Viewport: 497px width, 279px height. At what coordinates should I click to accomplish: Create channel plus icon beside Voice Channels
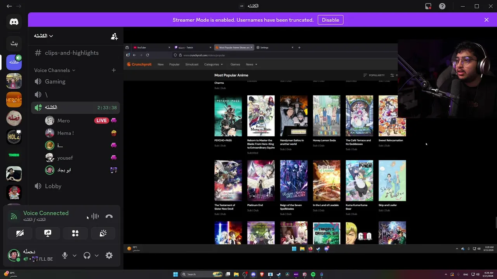click(x=113, y=70)
